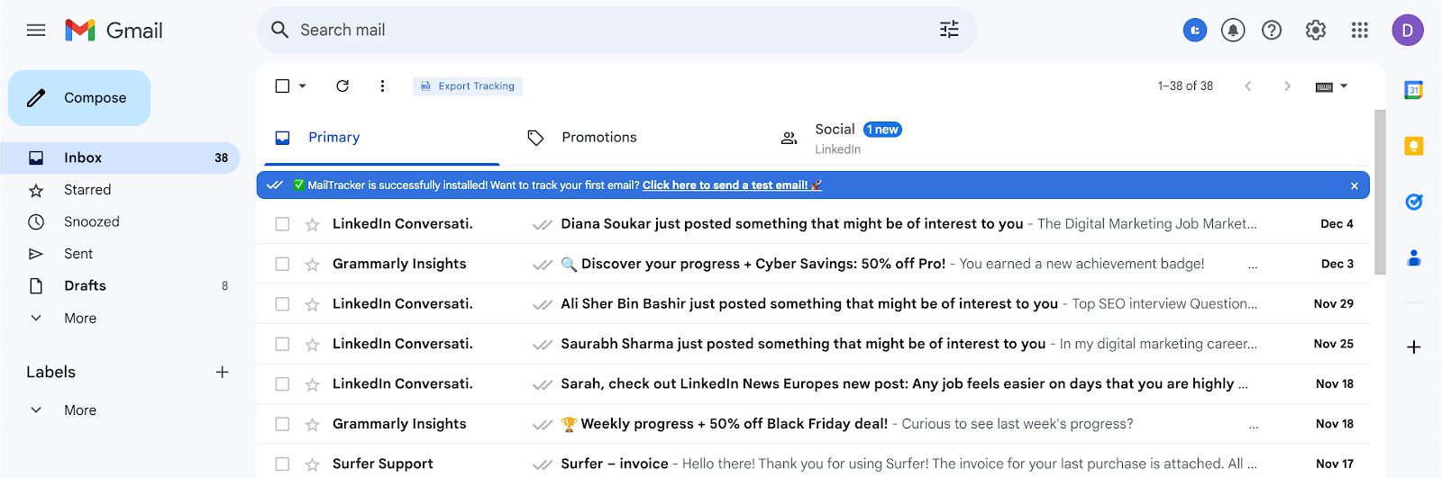Open Google Calendar side panel icon
Viewport: 1442px width, 478px height.
(x=1414, y=90)
